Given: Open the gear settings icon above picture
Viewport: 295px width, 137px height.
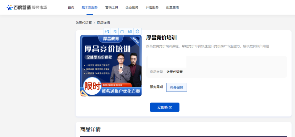Looking at the screenshot, I should [137, 32].
